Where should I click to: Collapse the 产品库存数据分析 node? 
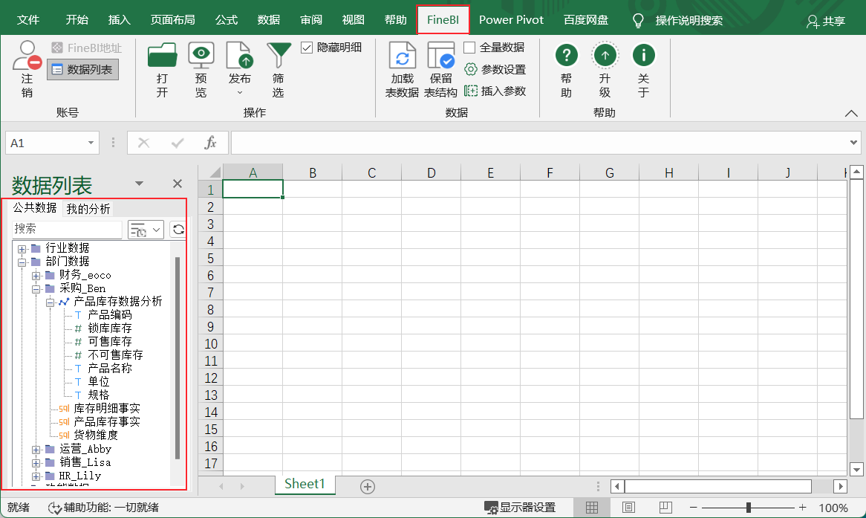[51, 302]
